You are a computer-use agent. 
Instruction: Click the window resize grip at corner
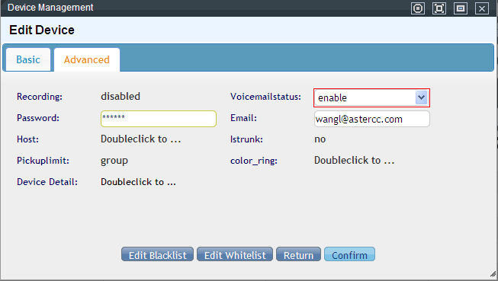point(493,273)
